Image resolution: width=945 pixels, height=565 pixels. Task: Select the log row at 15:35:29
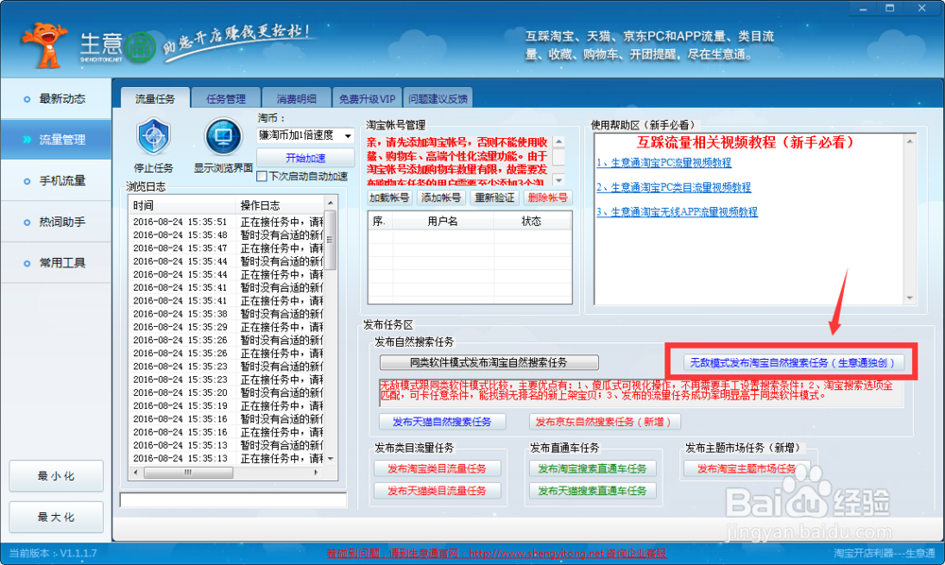[x=227, y=327]
